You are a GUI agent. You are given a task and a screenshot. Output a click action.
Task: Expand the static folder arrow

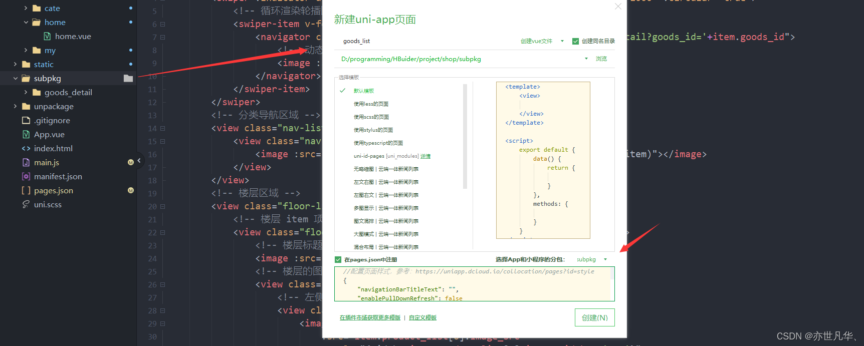point(15,64)
